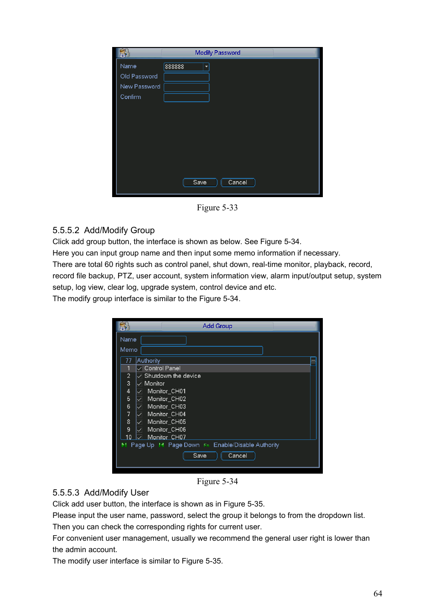Click Enable/Disable Authority label
The width and height of the screenshot is (435, 616).
246,445
